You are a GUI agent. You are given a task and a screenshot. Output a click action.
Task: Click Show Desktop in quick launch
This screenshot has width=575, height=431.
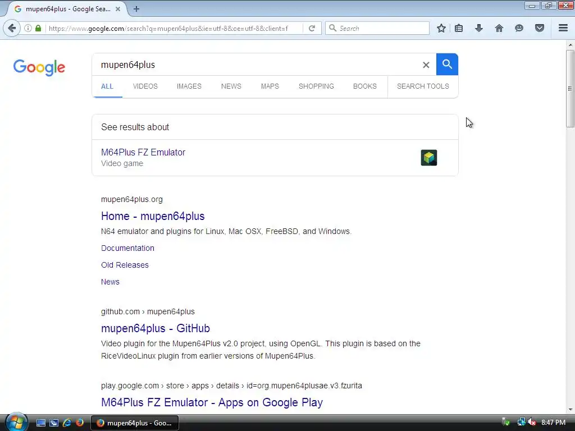pyautogui.click(x=41, y=423)
